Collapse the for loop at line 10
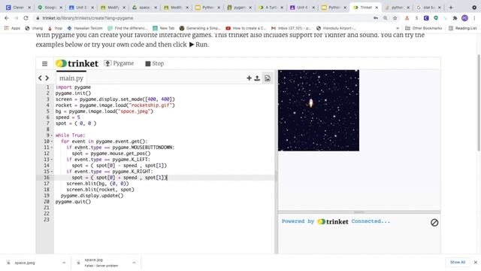The width and height of the screenshot is (481, 271). (x=52, y=142)
